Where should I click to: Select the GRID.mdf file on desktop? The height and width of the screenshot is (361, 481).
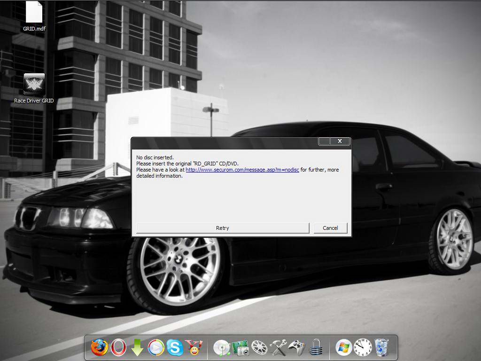click(x=34, y=16)
